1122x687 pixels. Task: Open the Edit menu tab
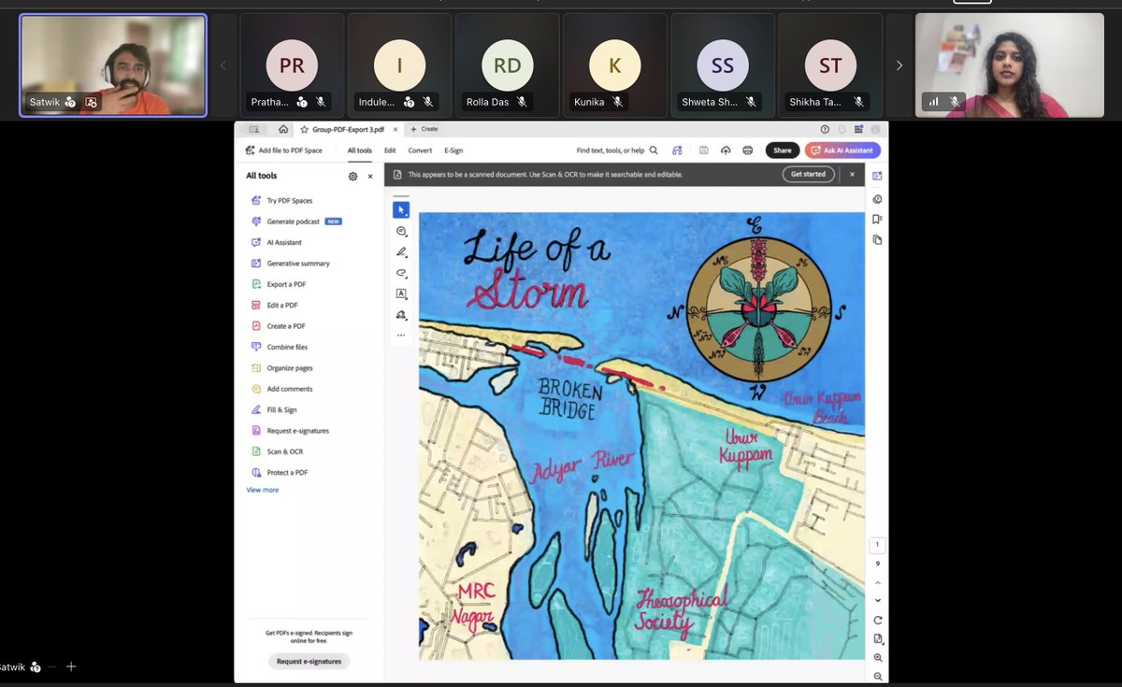390,150
